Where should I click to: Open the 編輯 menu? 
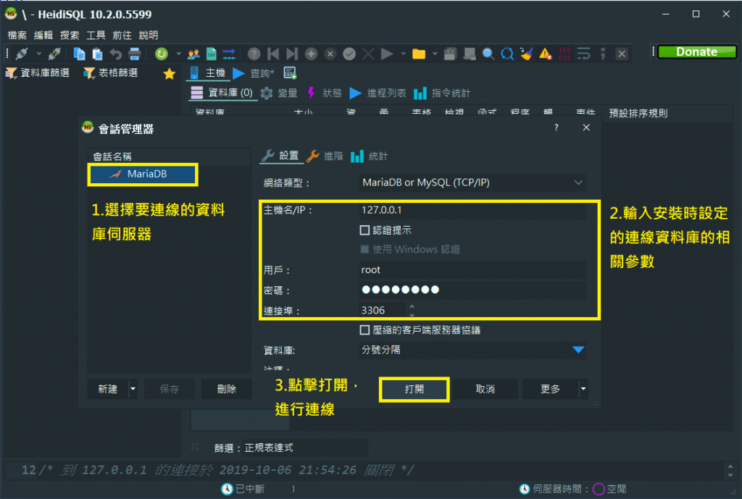click(x=43, y=35)
